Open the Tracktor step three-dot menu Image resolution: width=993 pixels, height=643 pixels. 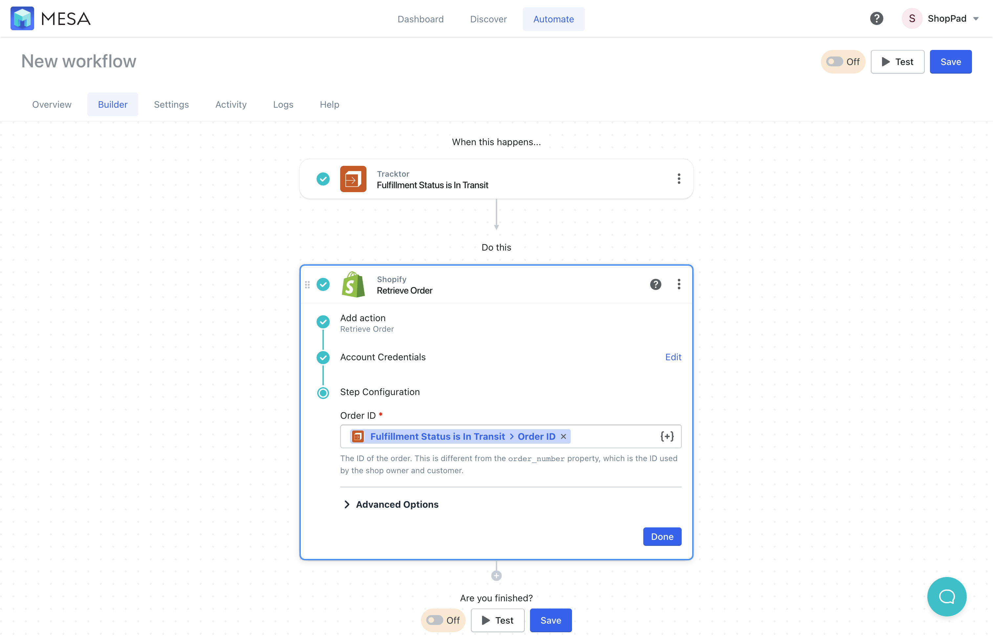(x=679, y=179)
